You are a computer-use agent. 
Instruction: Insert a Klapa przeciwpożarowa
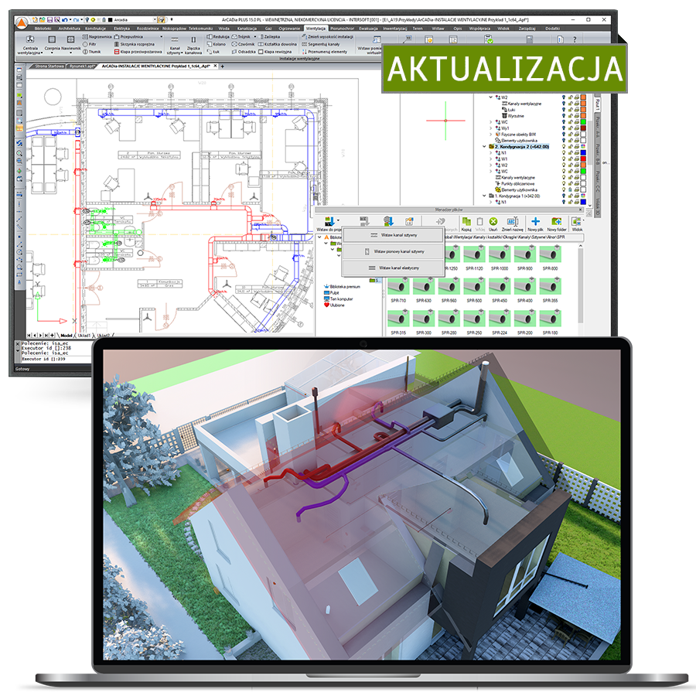click(x=138, y=52)
